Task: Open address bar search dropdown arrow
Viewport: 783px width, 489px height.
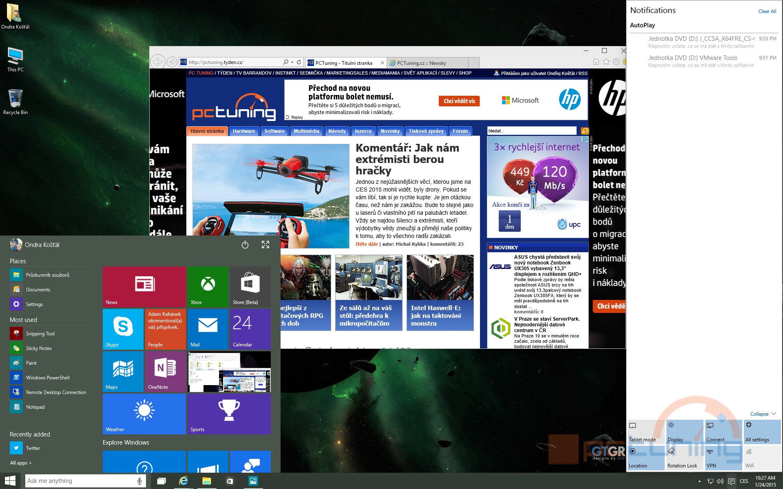Action: pos(292,62)
